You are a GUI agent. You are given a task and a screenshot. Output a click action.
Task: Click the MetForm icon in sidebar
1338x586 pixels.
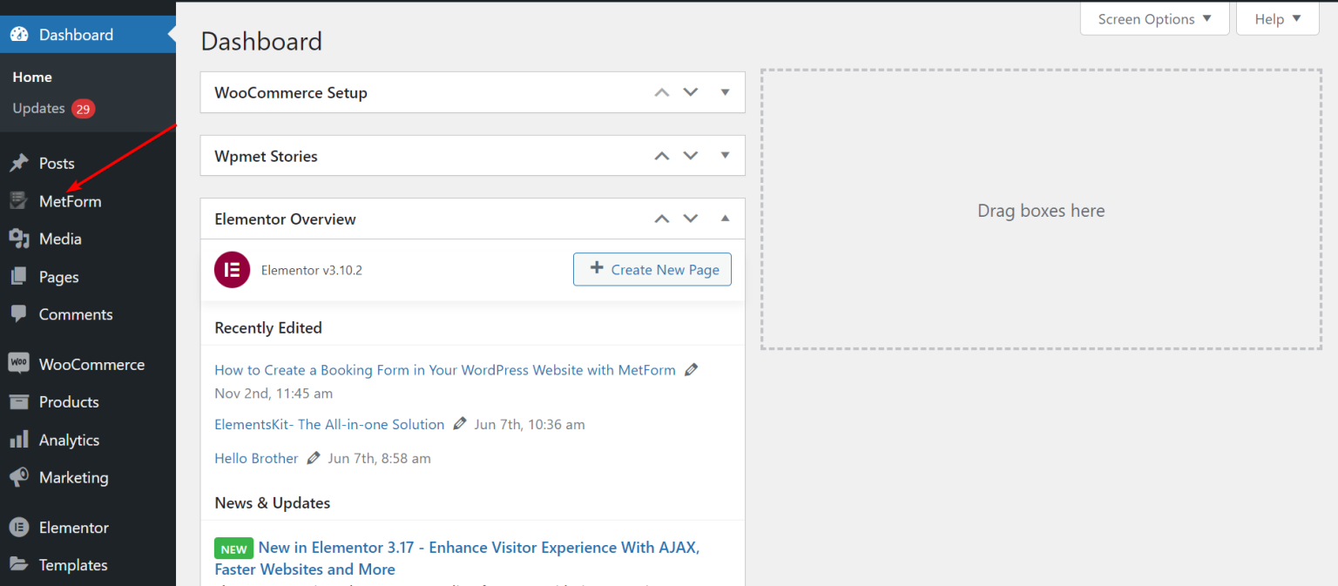click(18, 201)
